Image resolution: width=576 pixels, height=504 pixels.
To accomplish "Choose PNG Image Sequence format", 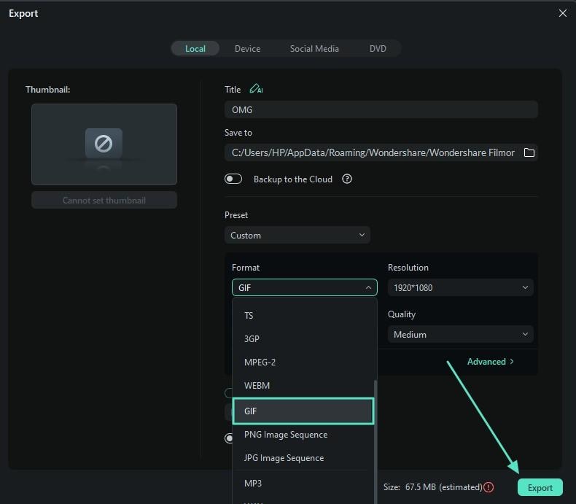I will 303,434.
